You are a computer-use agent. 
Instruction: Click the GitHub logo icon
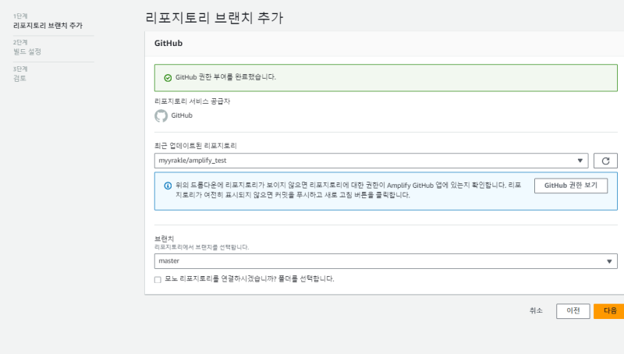pos(161,115)
